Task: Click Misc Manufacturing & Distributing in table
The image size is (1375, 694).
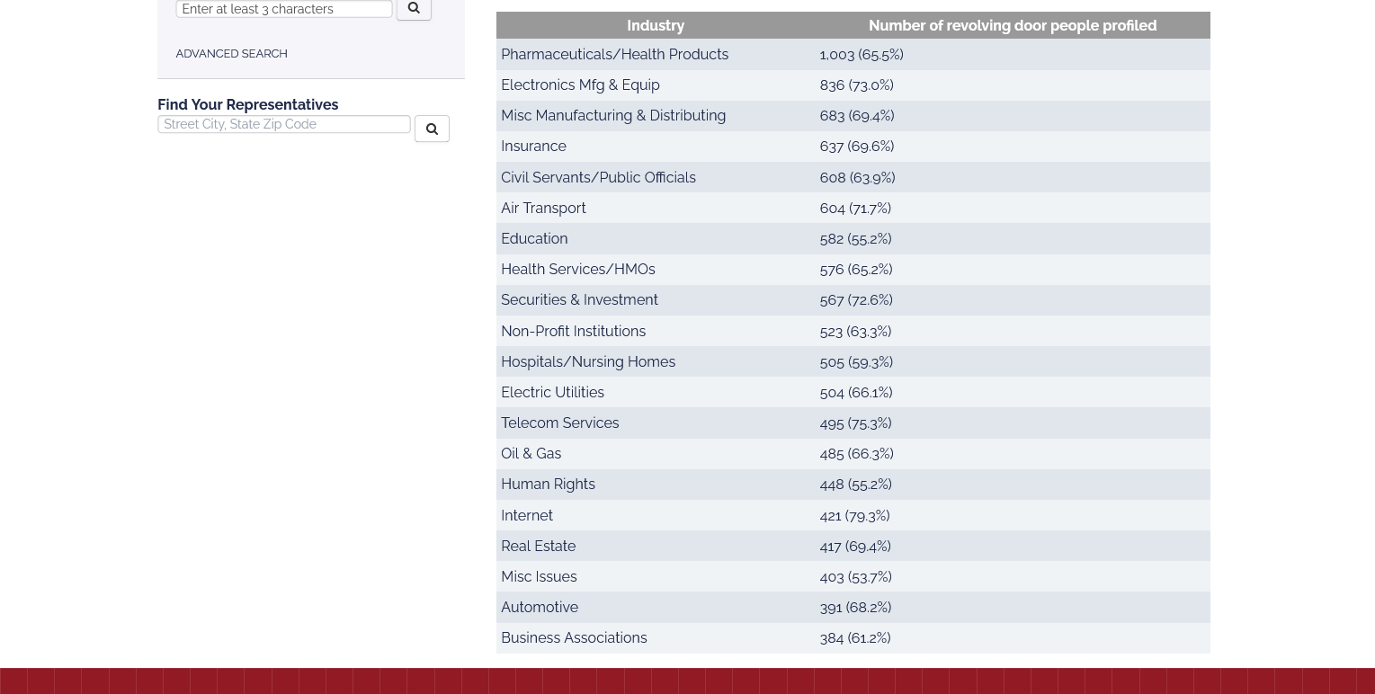Action: tap(613, 116)
